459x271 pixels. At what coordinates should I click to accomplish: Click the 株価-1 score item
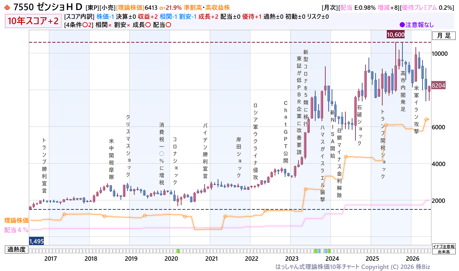pyautogui.click(x=105, y=17)
